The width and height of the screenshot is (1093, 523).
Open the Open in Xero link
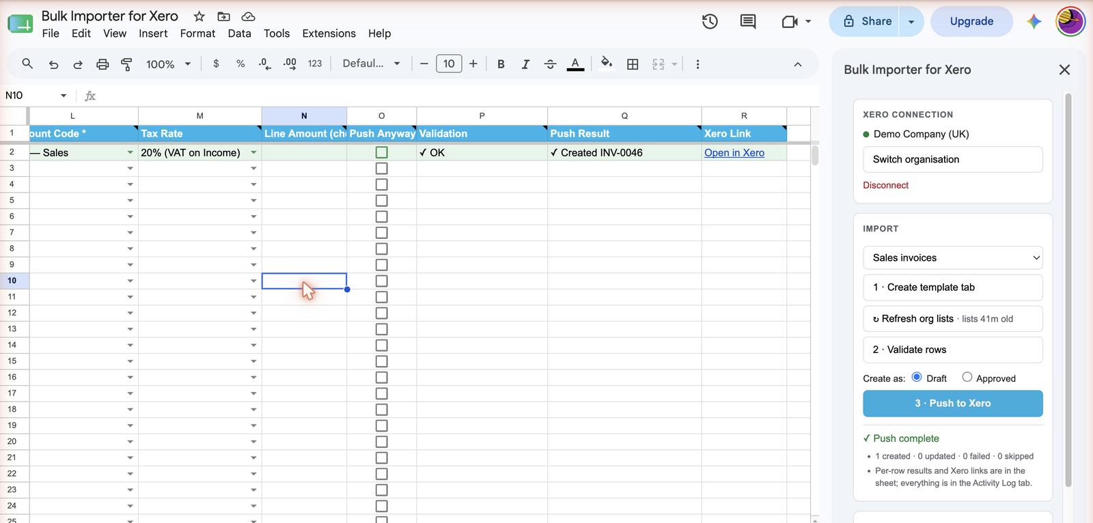coord(734,153)
